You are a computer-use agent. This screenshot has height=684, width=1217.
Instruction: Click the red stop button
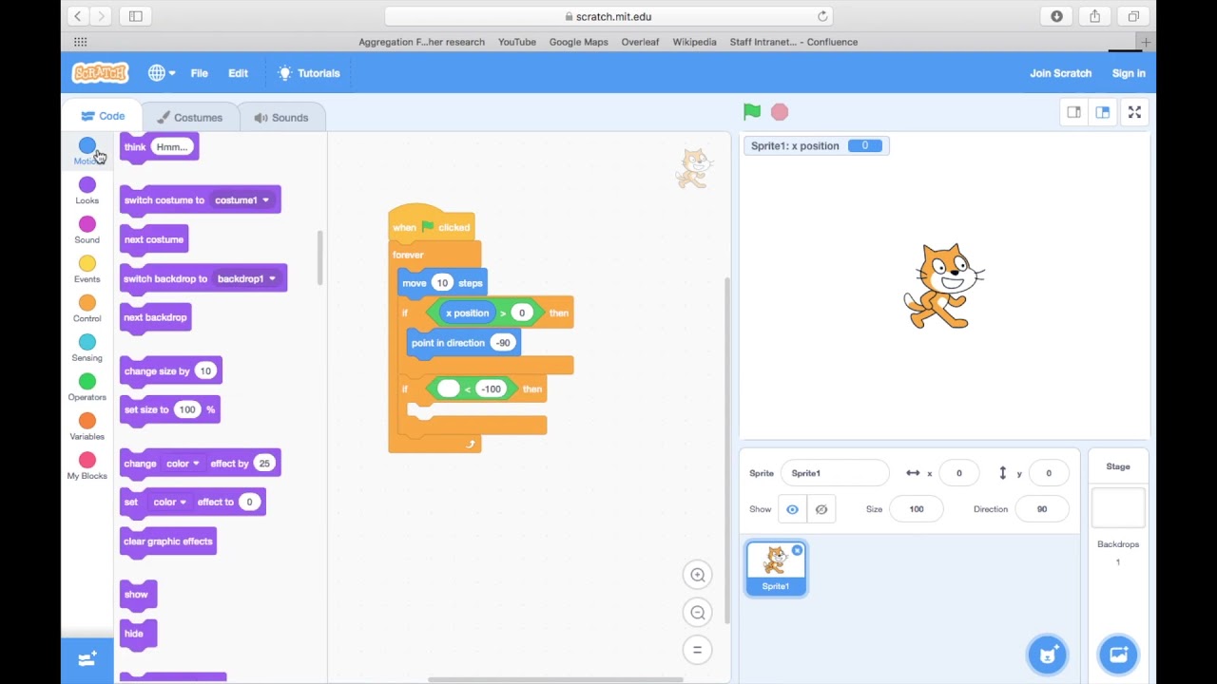780,112
